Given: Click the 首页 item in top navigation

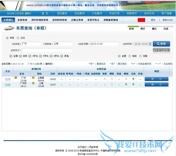Looking at the screenshot, I should (45, 13).
